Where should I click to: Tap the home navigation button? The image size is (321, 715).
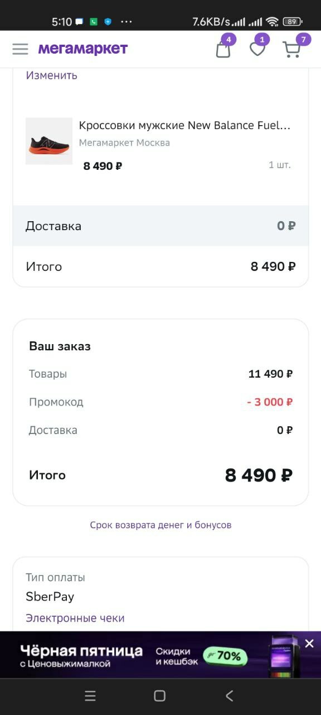click(x=159, y=696)
